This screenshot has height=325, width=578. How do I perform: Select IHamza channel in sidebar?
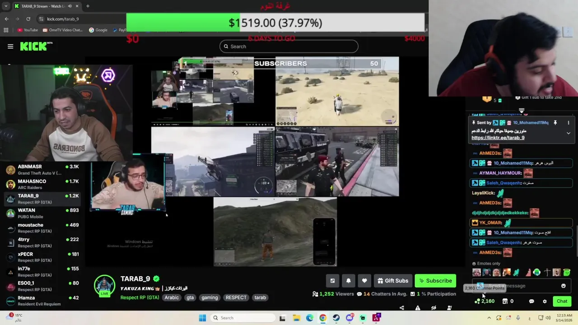(42, 301)
